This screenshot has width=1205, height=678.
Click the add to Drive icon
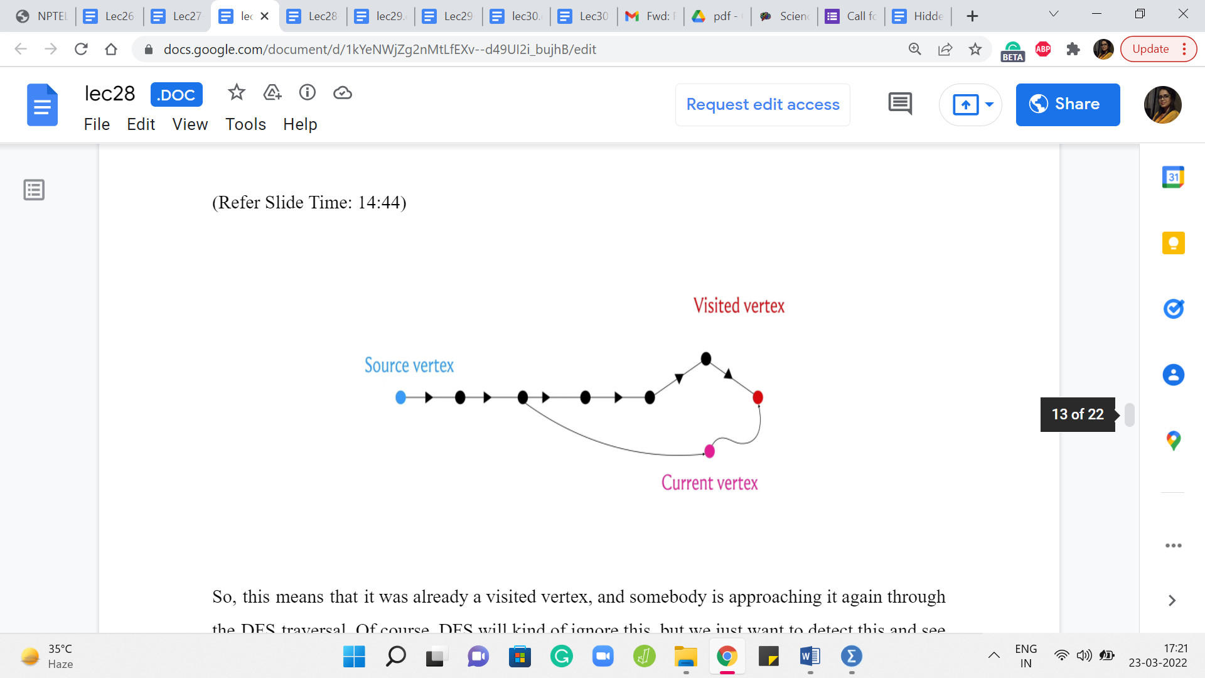click(x=272, y=93)
